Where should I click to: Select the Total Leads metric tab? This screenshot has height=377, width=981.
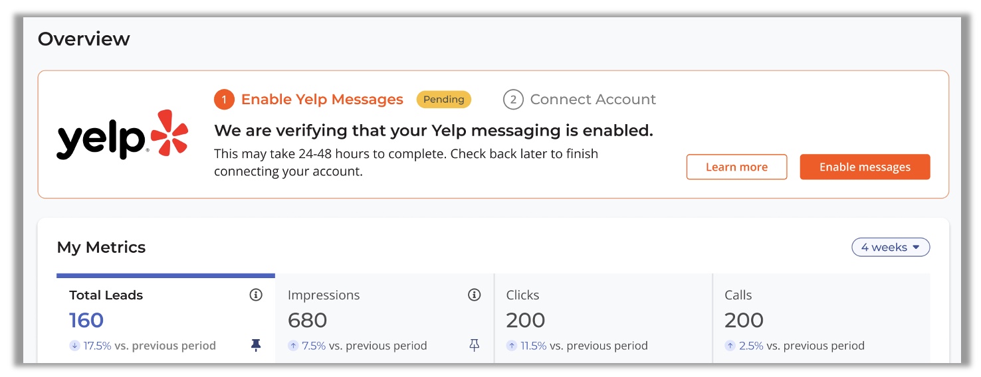165,318
